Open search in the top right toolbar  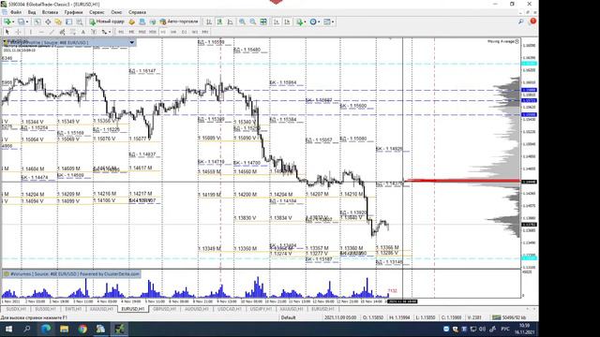[521, 22]
